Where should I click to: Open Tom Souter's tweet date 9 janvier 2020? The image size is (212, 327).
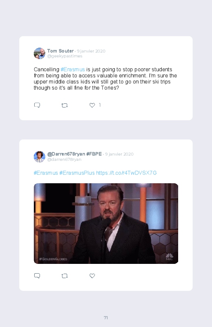[91, 51]
